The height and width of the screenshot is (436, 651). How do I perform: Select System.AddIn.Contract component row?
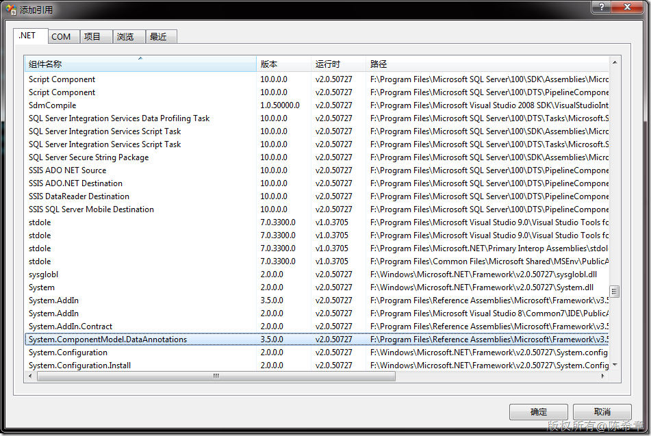[317, 326]
